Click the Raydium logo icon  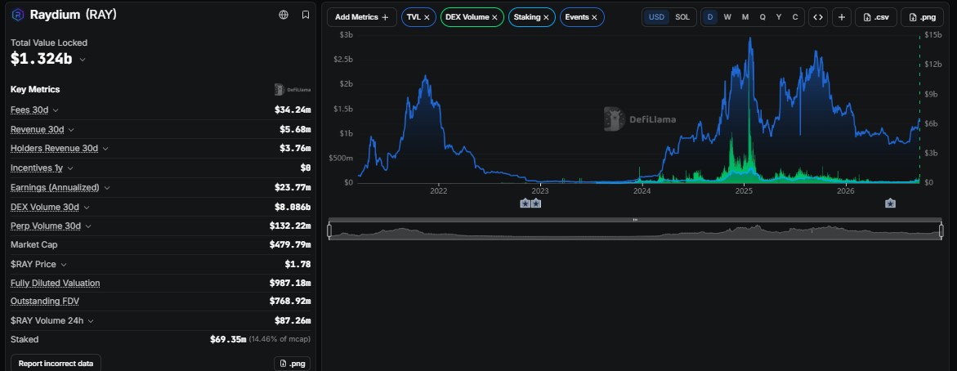point(18,15)
